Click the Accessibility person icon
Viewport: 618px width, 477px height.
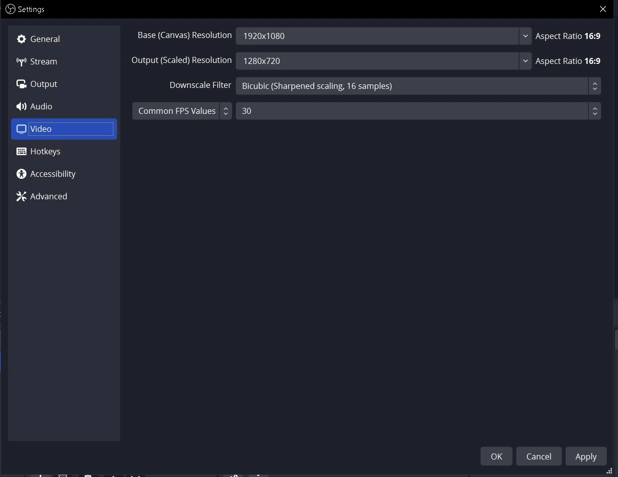coord(21,174)
